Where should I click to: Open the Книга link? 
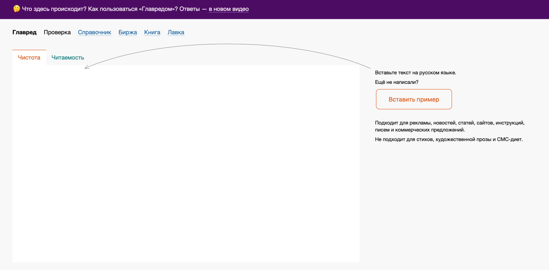pos(152,32)
